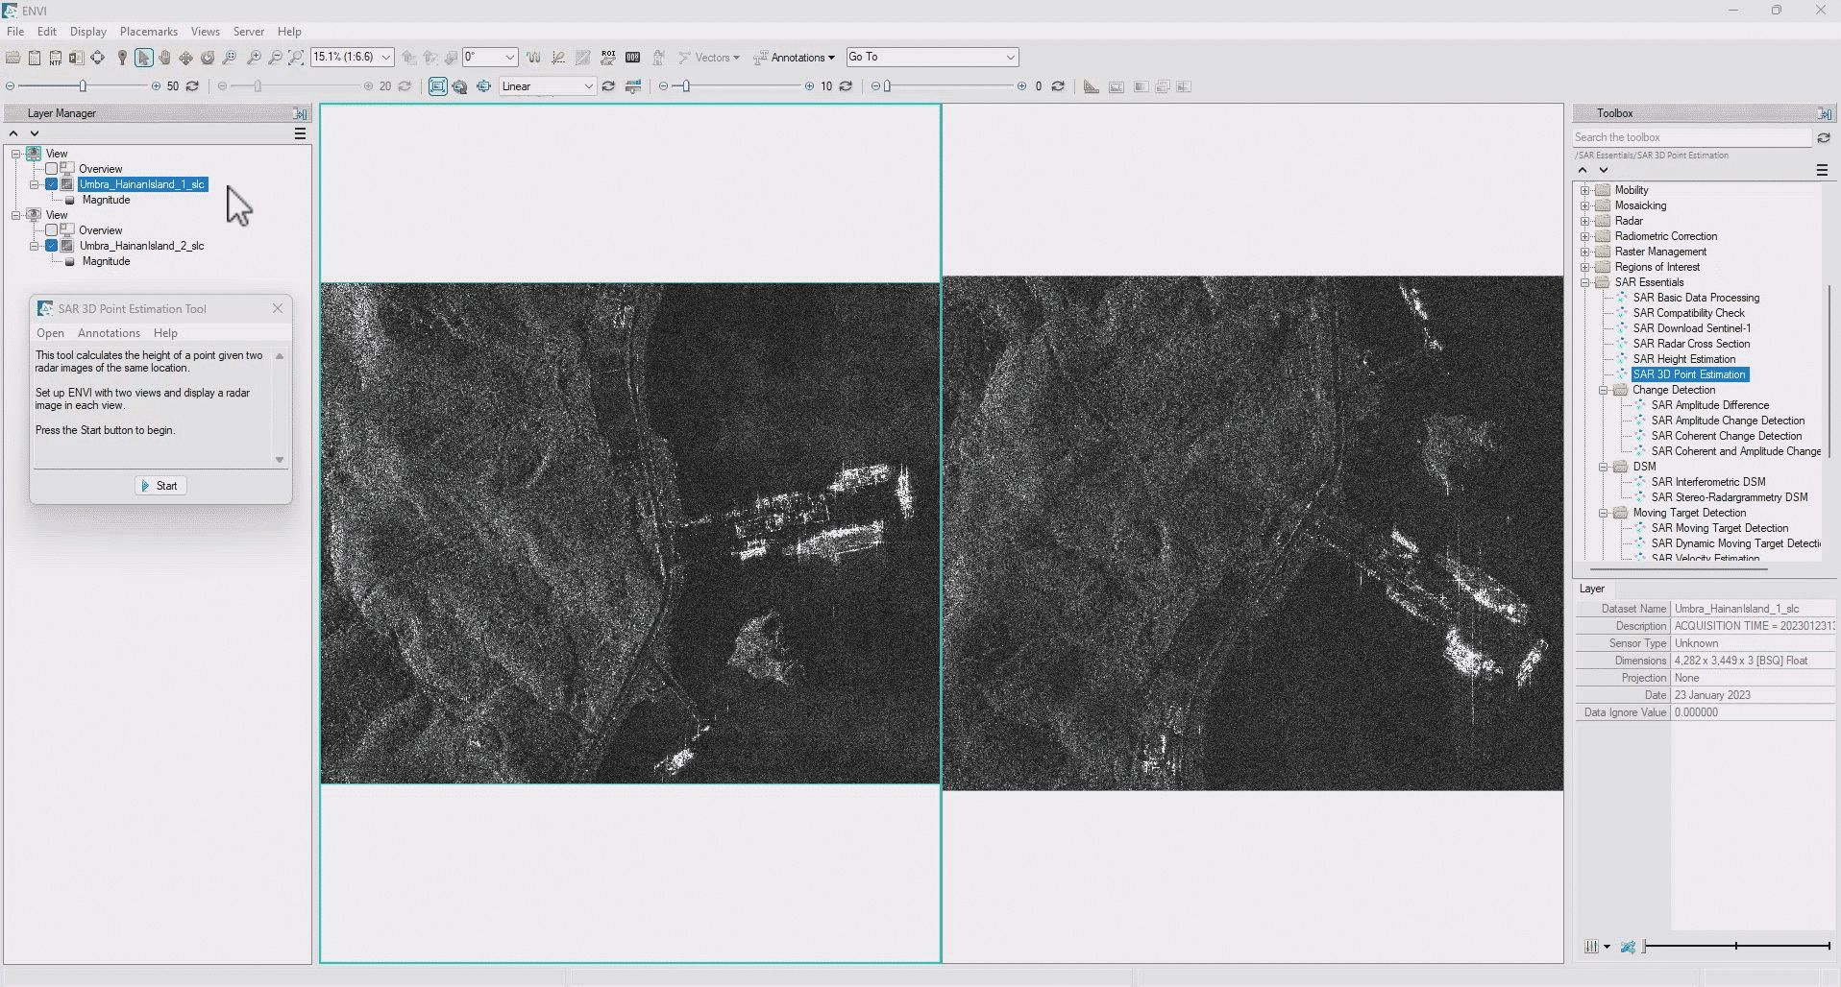This screenshot has width=1841, height=987.
Task: Open the Annotations menu in tool dialog
Action: (x=109, y=333)
